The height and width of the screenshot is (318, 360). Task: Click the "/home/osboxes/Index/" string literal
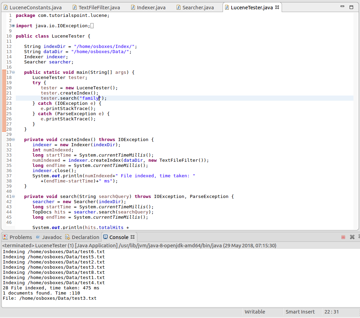(x=104, y=47)
